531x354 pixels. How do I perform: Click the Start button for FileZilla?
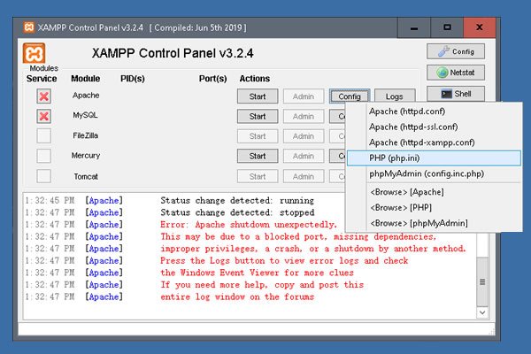[x=258, y=136]
